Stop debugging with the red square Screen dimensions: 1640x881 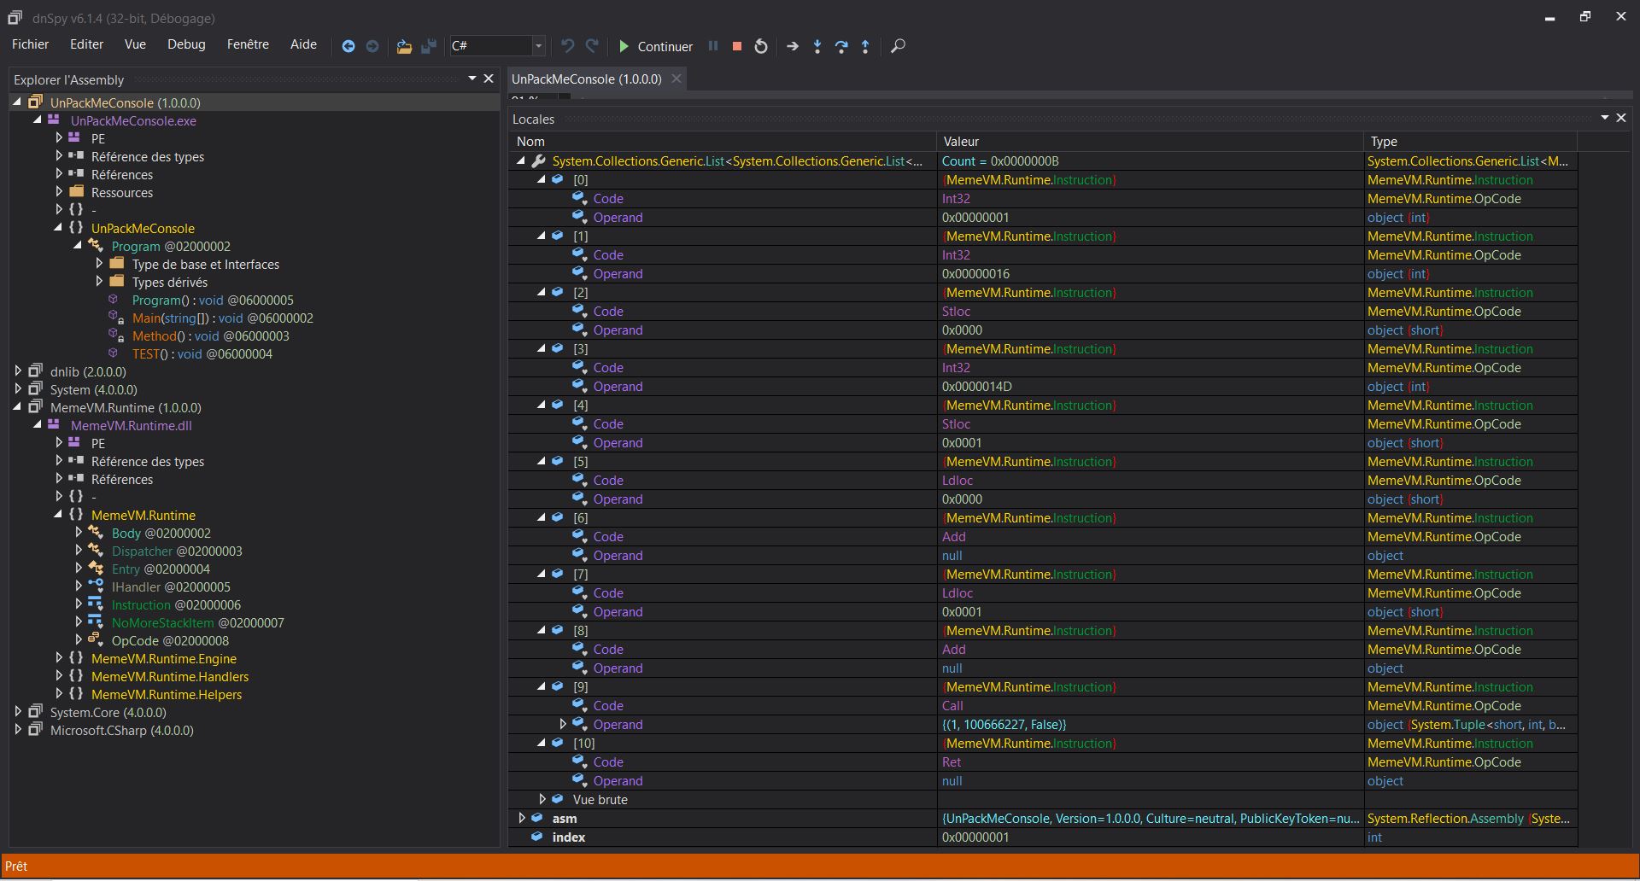[x=736, y=46]
